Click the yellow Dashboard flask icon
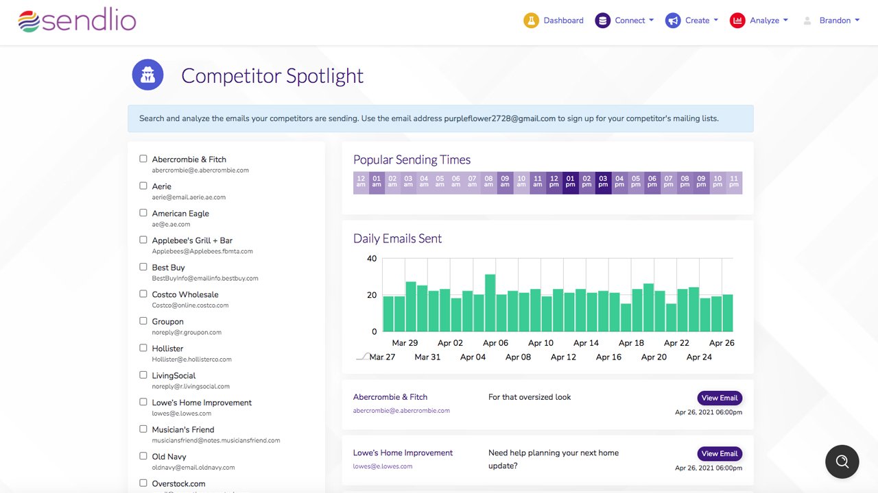Image resolution: width=878 pixels, height=493 pixels. point(531,21)
